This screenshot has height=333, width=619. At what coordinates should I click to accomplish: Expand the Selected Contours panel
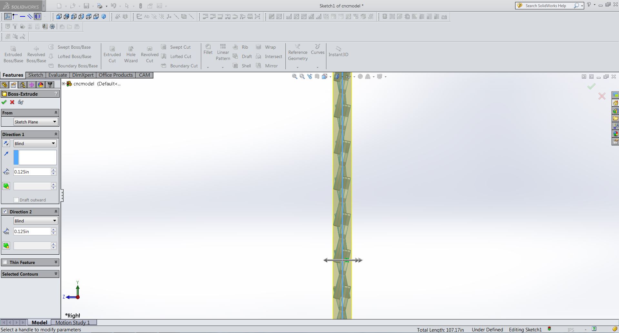pos(55,274)
